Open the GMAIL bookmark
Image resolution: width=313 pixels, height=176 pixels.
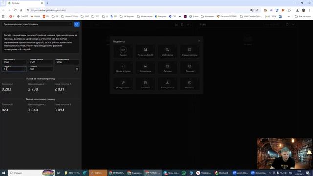coord(35,16)
